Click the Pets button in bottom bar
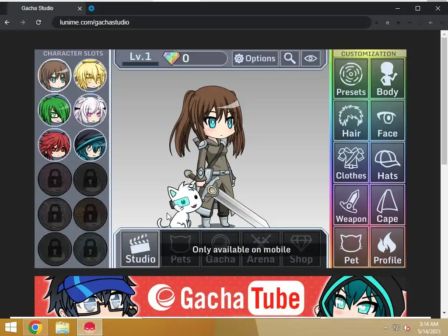 tap(180, 249)
